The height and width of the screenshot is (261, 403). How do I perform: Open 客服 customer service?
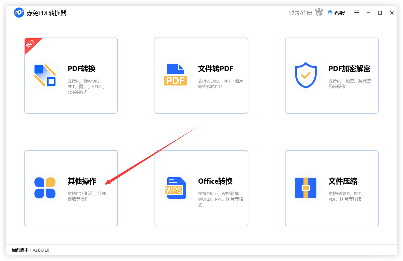[x=336, y=13]
